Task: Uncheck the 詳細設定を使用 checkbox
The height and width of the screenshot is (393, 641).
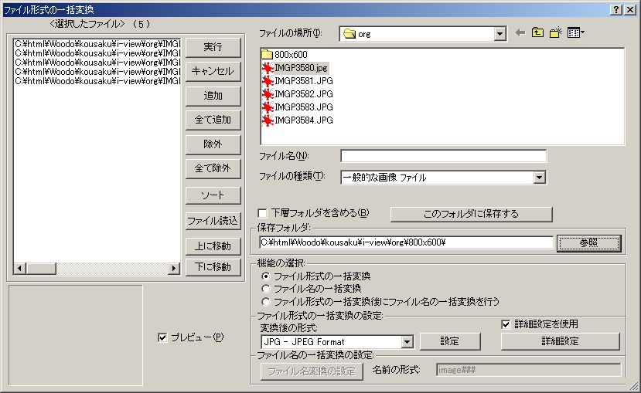Action: 506,324
